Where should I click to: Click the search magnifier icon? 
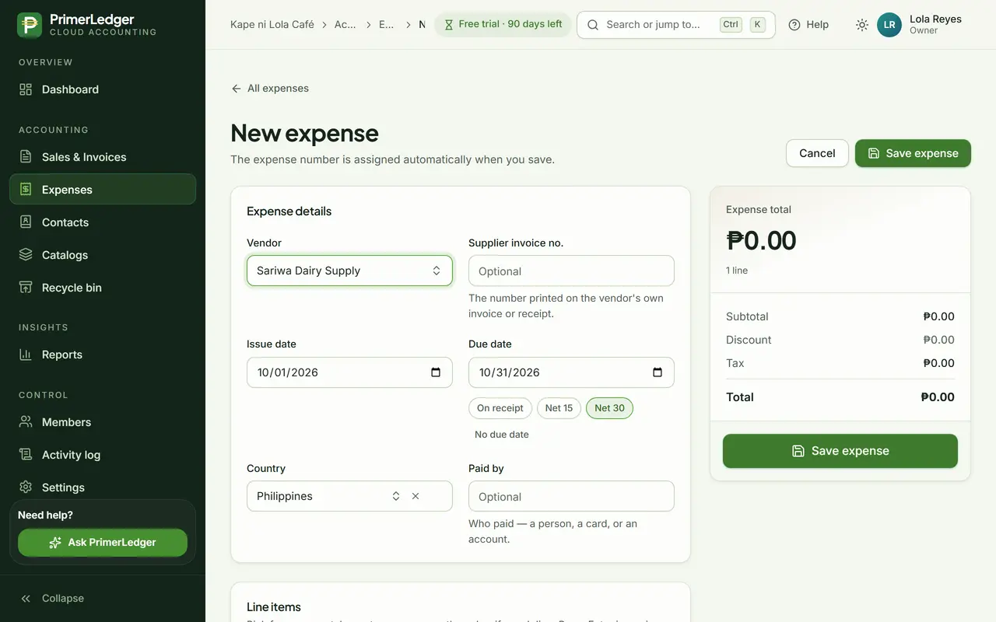[x=593, y=25]
